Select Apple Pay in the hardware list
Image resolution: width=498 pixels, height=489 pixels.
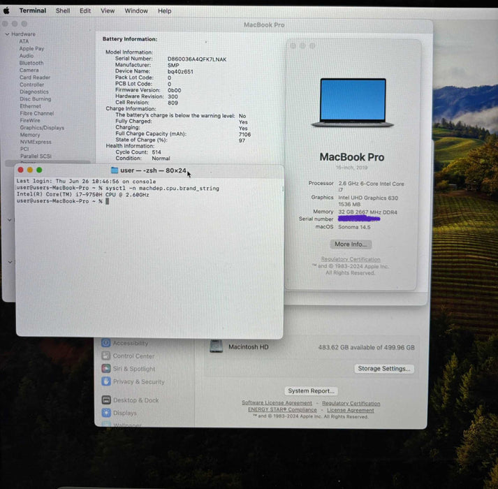[31, 49]
